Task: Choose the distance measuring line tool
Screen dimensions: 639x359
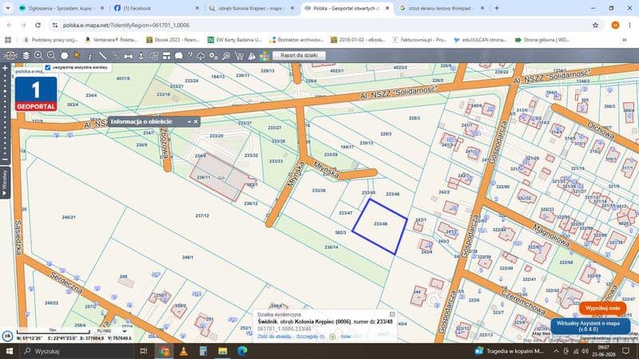Action: point(103,56)
